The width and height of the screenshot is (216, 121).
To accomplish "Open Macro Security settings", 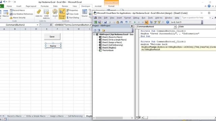I will 18,18.
